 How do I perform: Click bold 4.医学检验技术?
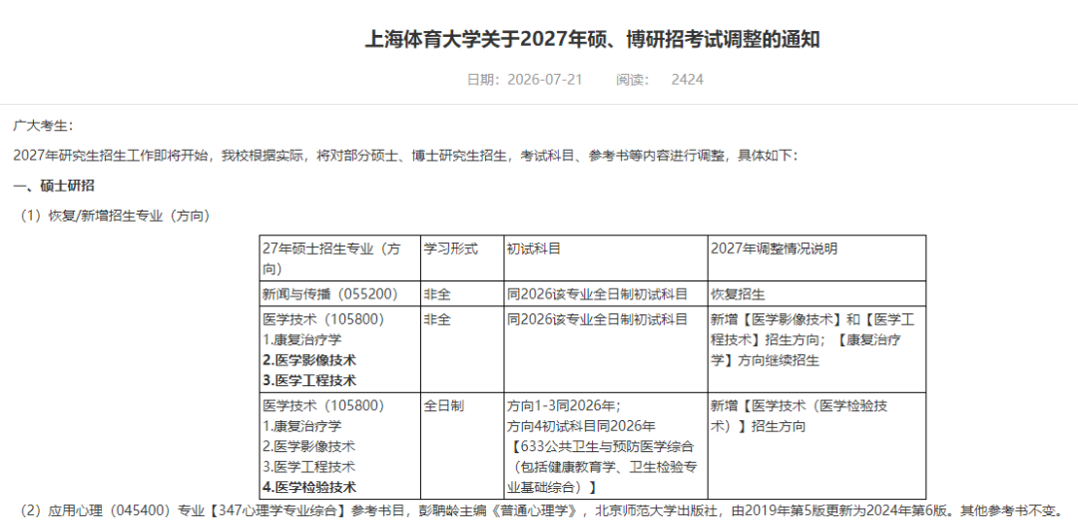(309, 487)
